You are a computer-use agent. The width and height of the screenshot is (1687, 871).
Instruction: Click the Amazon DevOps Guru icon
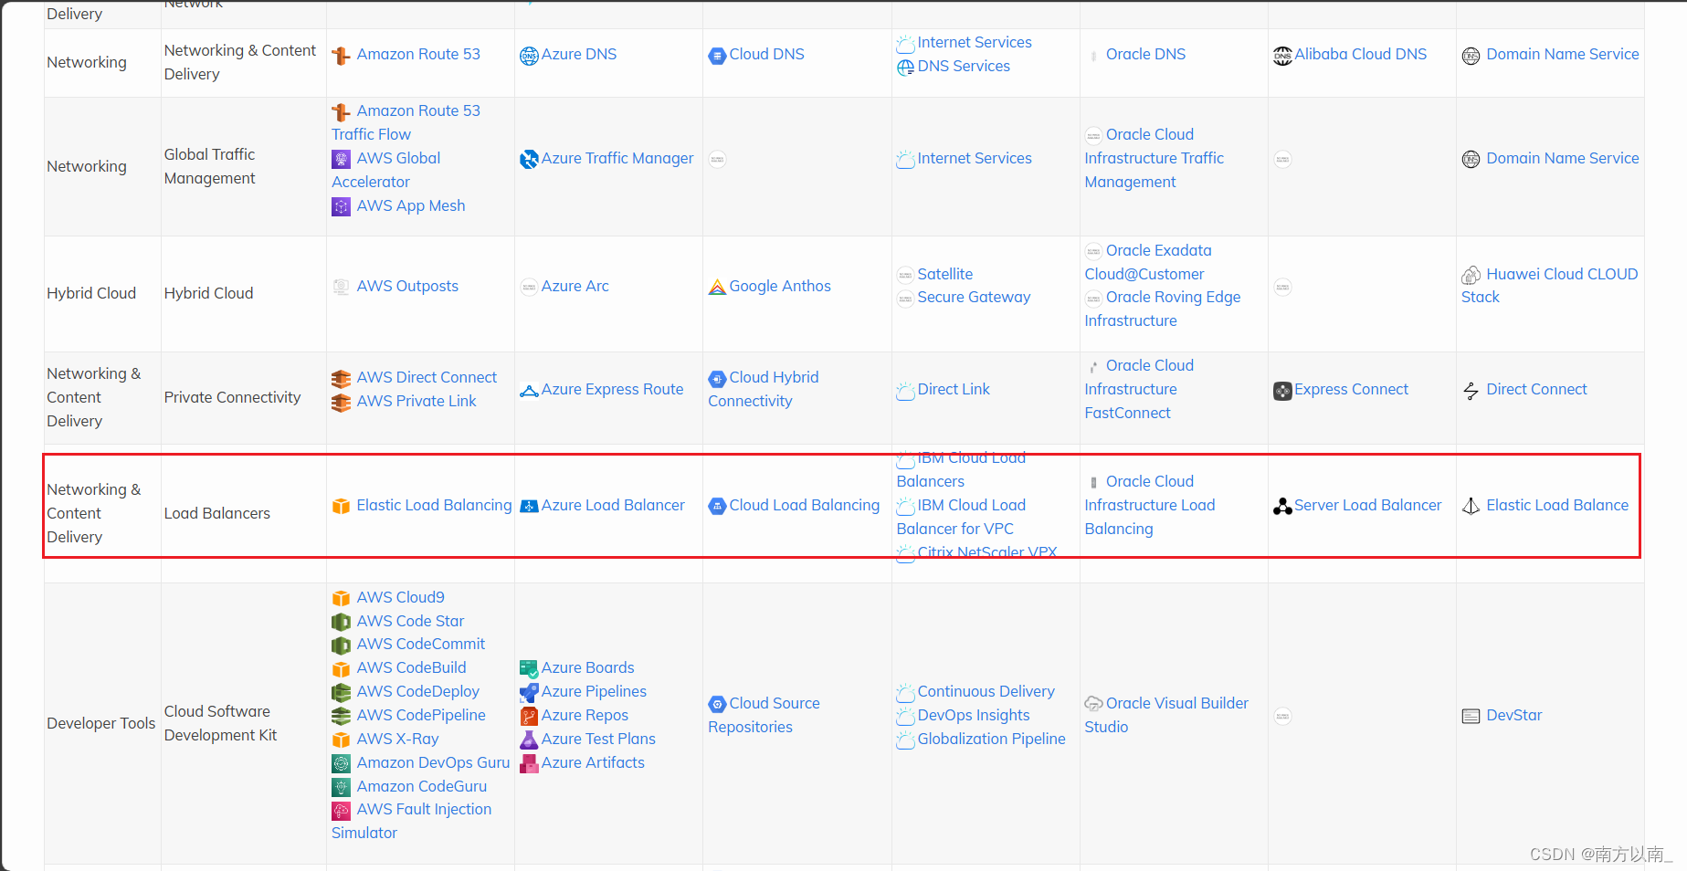click(x=341, y=763)
